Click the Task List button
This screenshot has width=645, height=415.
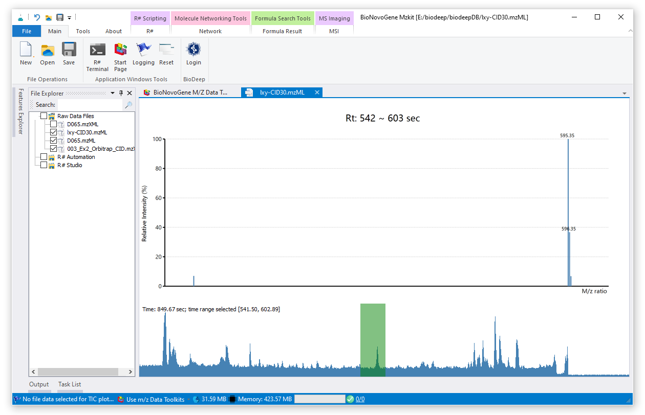click(x=70, y=384)
